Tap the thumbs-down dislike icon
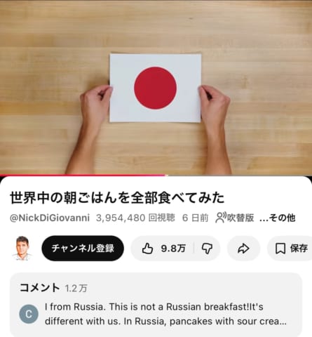 207,249
